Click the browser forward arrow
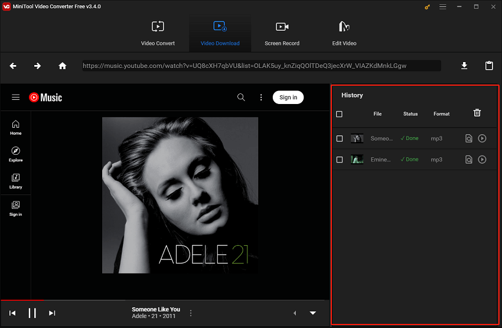502x328 pixels. 37,66
